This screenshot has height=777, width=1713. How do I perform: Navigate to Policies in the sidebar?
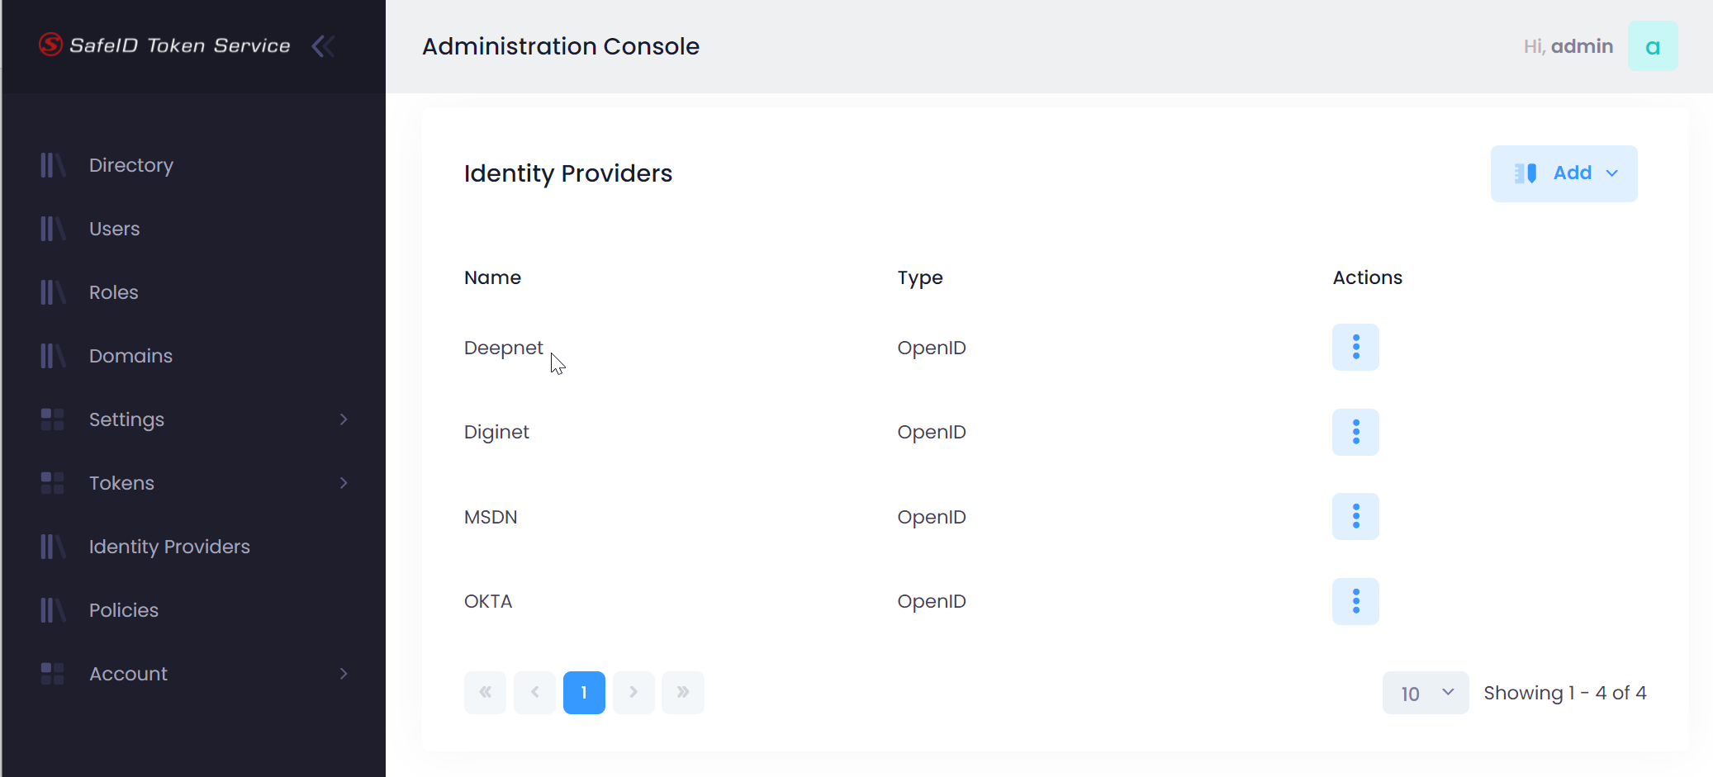pyautogui.click(x=124, y=610)
